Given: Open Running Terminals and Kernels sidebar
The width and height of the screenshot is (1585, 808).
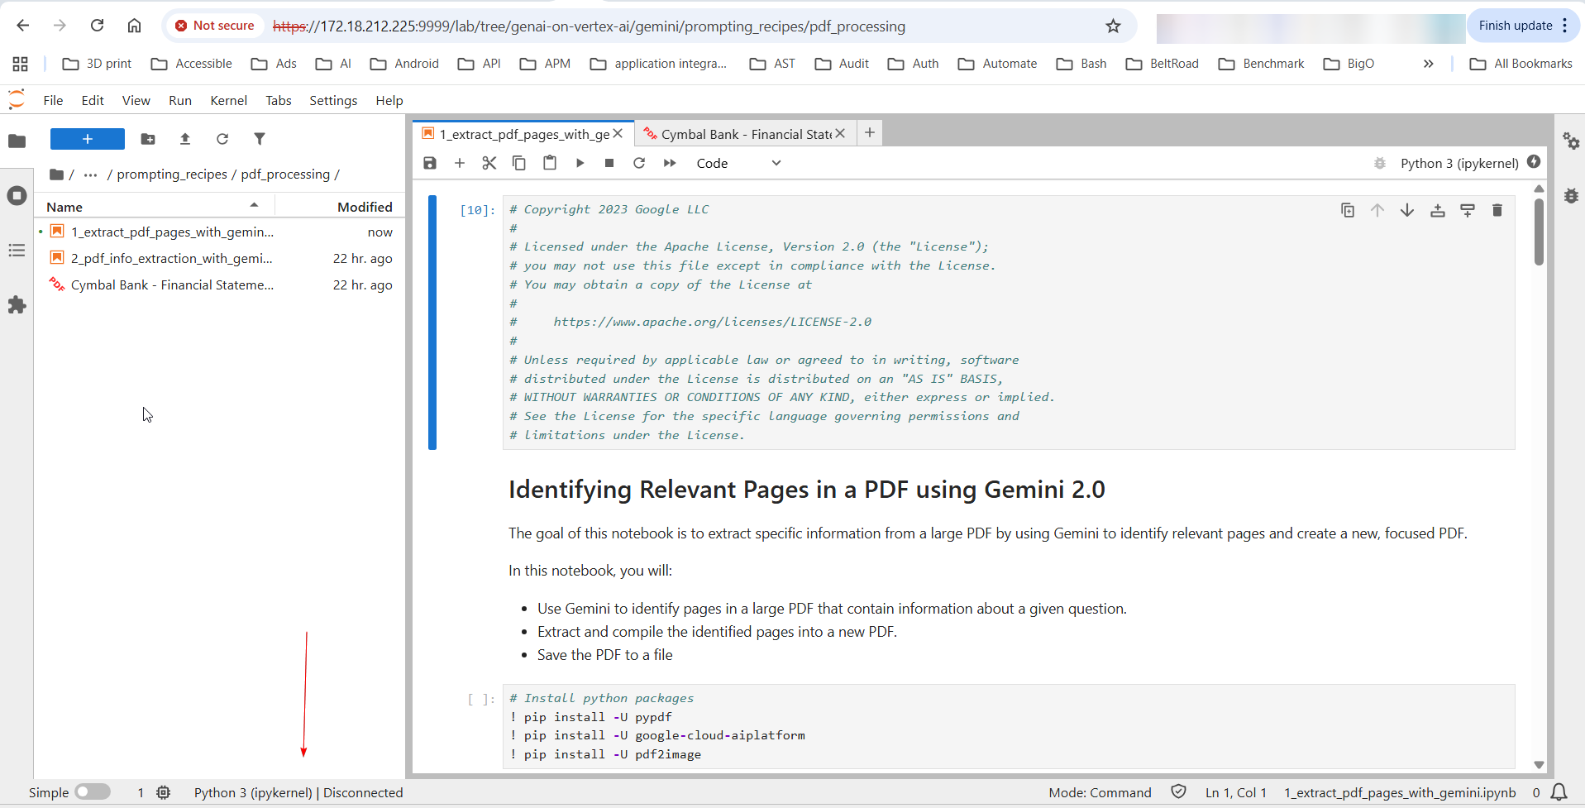Looking at the screenshot, I should point(17,196).
